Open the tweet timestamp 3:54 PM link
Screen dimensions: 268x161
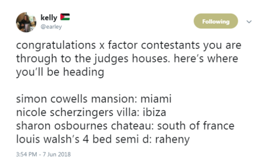pos(26,154)
